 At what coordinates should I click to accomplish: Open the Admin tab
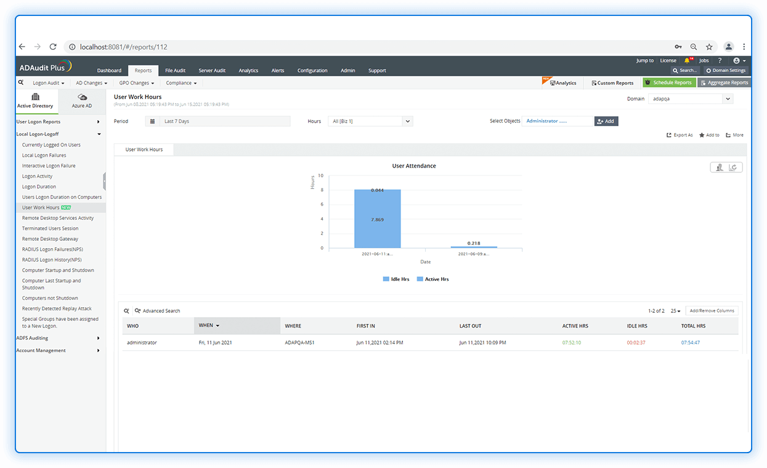pos(348,71)
